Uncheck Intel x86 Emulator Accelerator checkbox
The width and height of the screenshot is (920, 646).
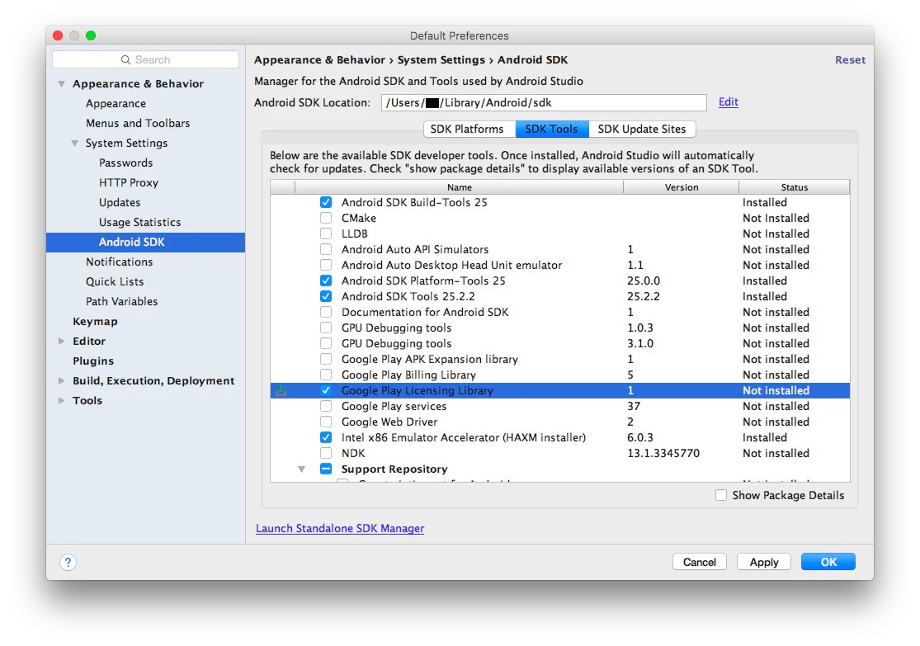[x=326, y=438]
